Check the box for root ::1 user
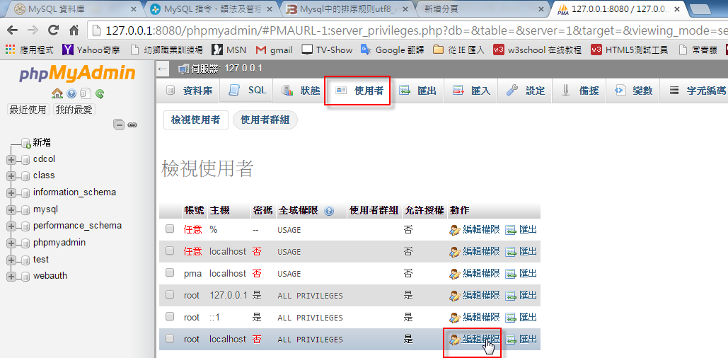The image size is (728, 358). [x=170, y=316]
